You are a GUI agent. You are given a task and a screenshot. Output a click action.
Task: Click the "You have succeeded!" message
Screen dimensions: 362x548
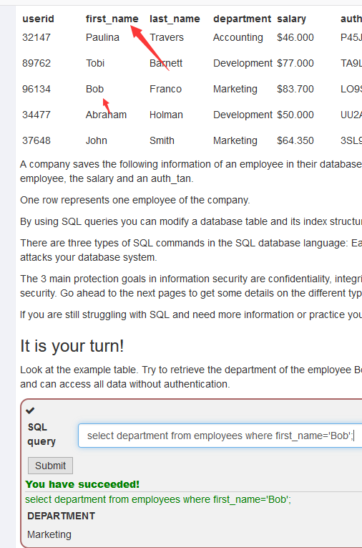coord(82,484)
